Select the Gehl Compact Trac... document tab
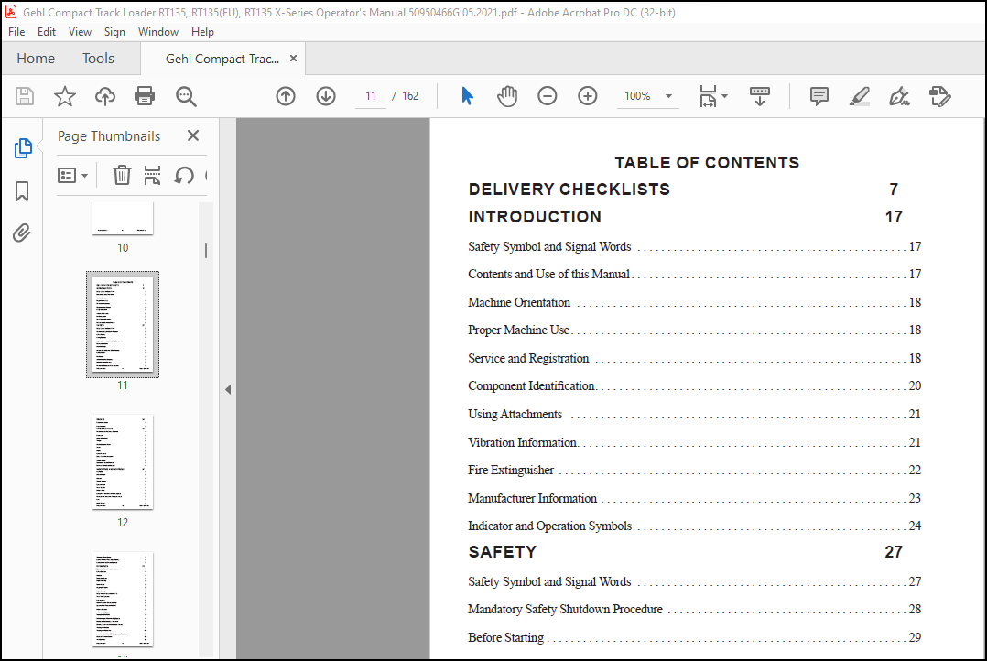The width and height of the screenshot is (987, 661). click(222, 59)
